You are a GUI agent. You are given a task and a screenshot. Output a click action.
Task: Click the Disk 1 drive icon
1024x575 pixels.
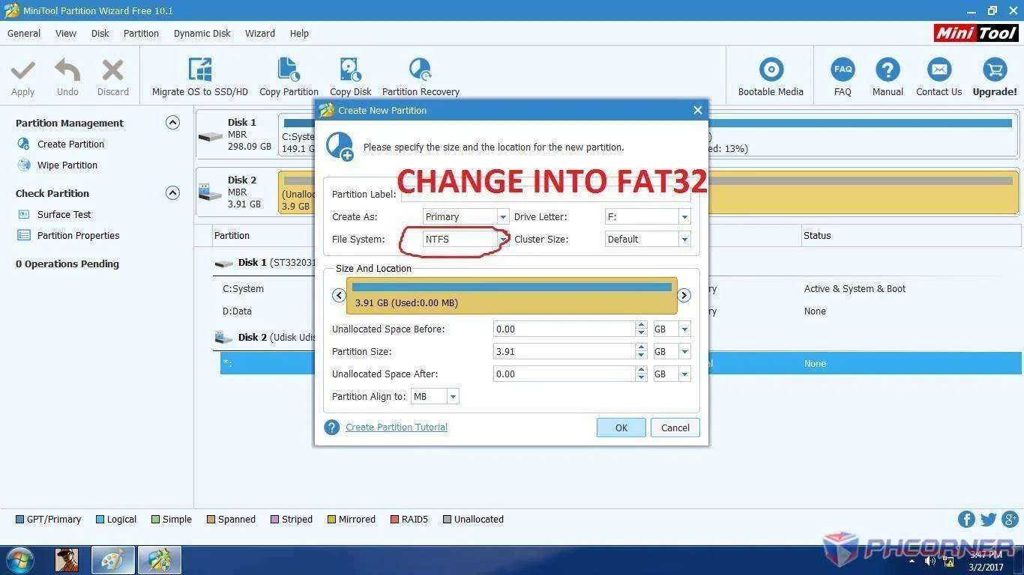coord(211,136)
